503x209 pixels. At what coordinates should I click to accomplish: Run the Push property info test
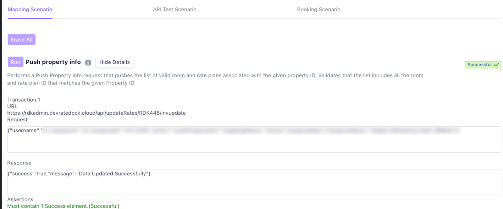tap(15, 62)
